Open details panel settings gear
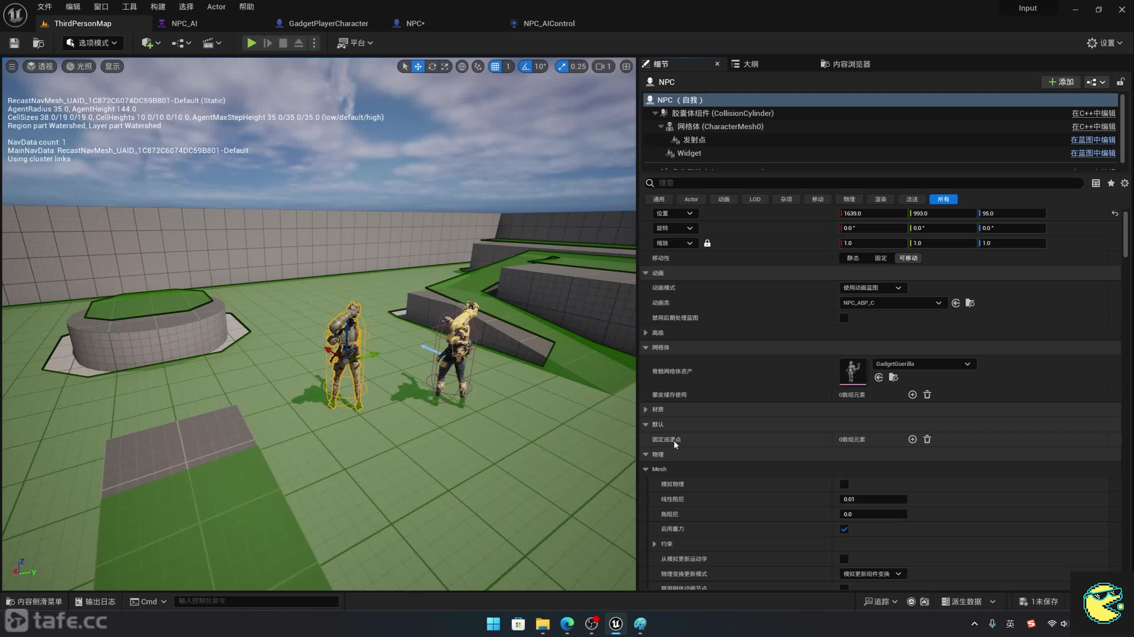Screen dimensions: 1134x637 pyautogui.click(x=1125, y=183)
